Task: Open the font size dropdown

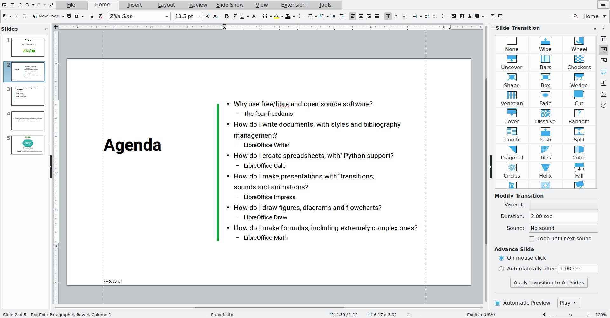Action: [x=199, y=16]
